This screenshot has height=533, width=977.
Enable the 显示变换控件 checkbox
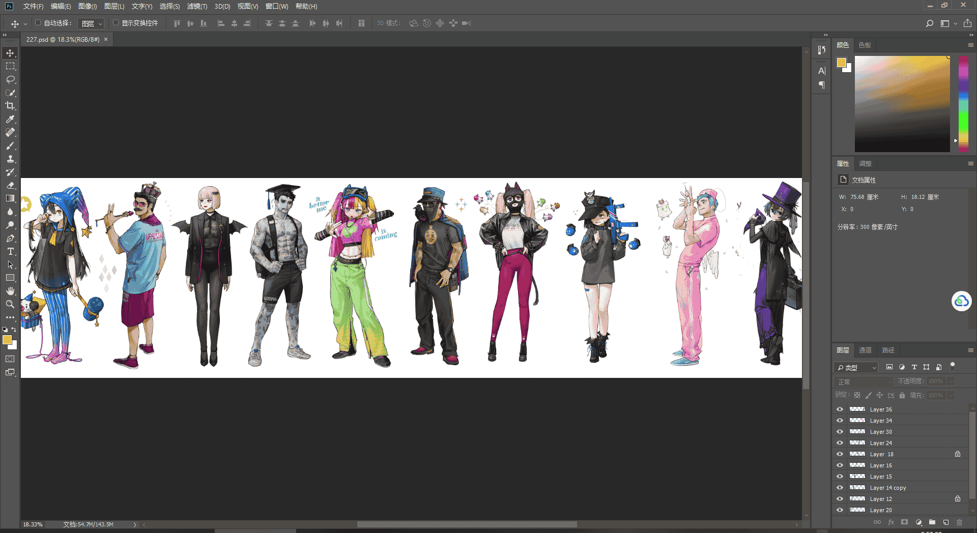pos(116,23)
